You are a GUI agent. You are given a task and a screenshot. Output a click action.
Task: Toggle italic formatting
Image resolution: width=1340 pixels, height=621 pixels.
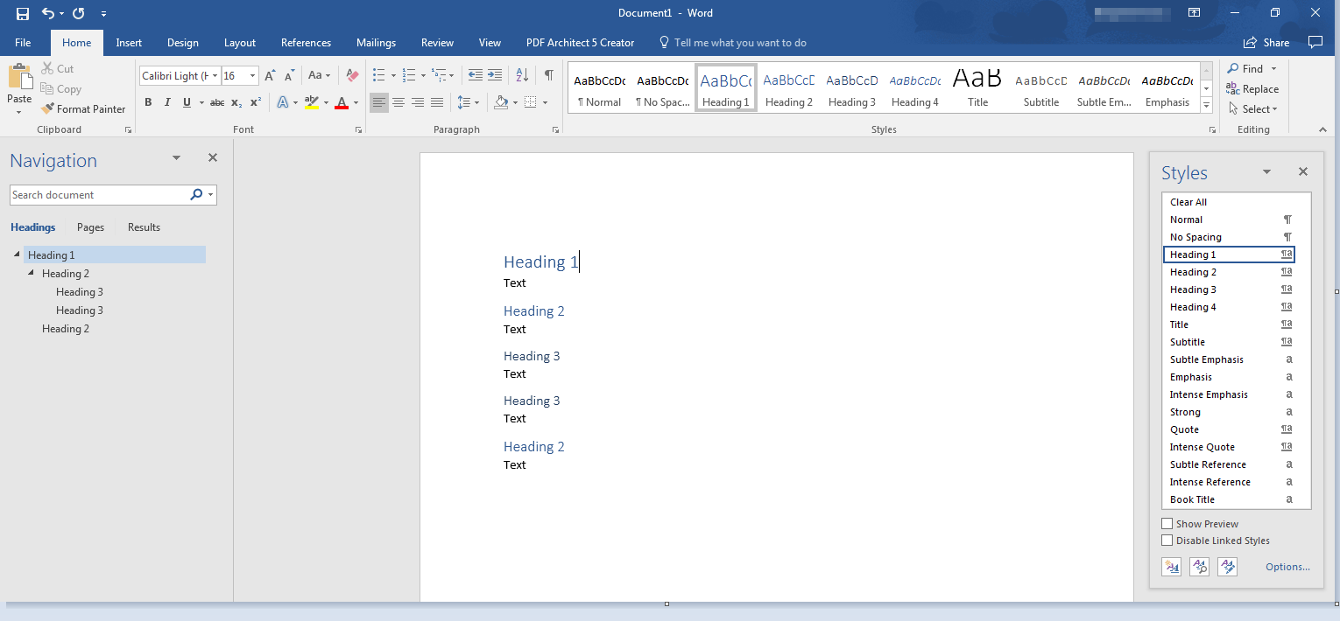(167, 102)
